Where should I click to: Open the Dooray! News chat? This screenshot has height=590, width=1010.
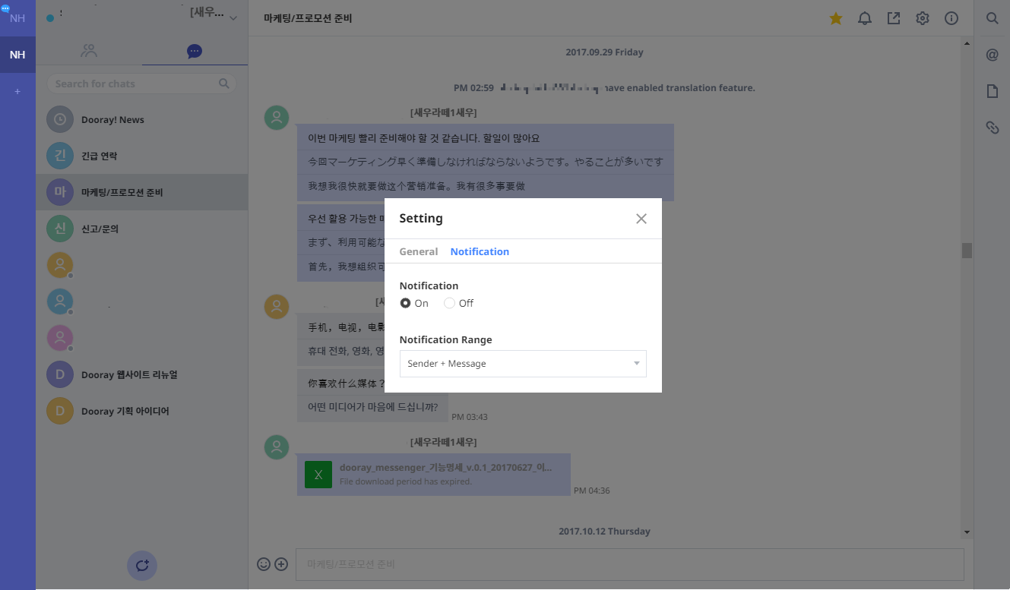pos(142,120)
